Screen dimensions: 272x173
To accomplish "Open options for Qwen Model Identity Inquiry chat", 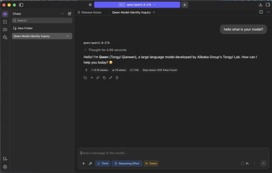I will 68,36.
